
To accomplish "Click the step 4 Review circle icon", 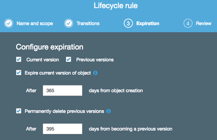I will [188, 23].
